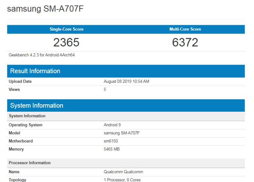Click the Result Information section header
Viewport: 254px width, 182px height.
pos(126,71)
